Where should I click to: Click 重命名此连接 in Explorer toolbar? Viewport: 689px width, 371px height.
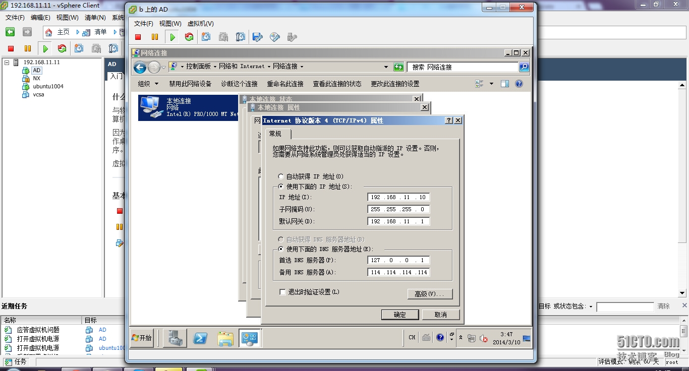point(285,84)
